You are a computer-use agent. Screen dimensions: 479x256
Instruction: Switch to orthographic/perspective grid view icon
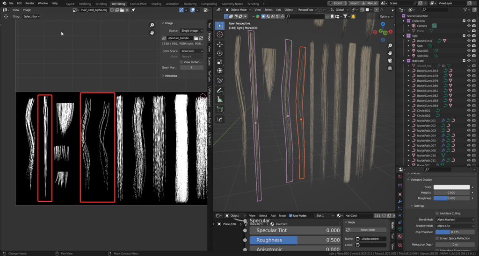(x=390, y=68)
